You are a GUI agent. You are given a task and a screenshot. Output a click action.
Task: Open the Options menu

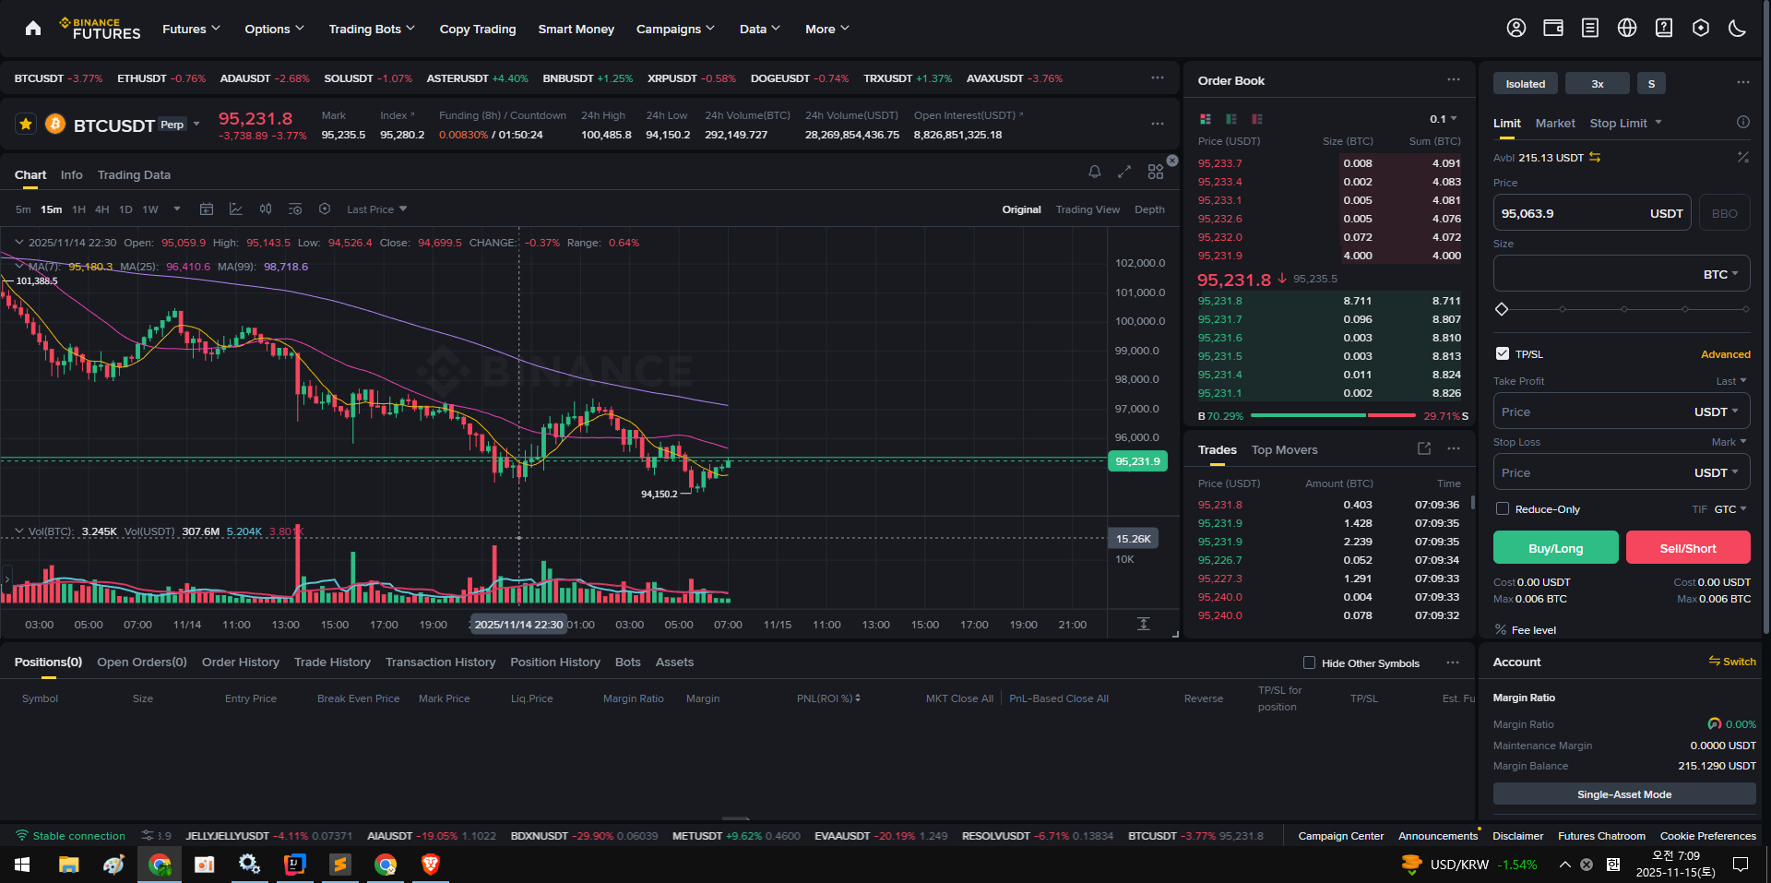[x=274, y=29]
